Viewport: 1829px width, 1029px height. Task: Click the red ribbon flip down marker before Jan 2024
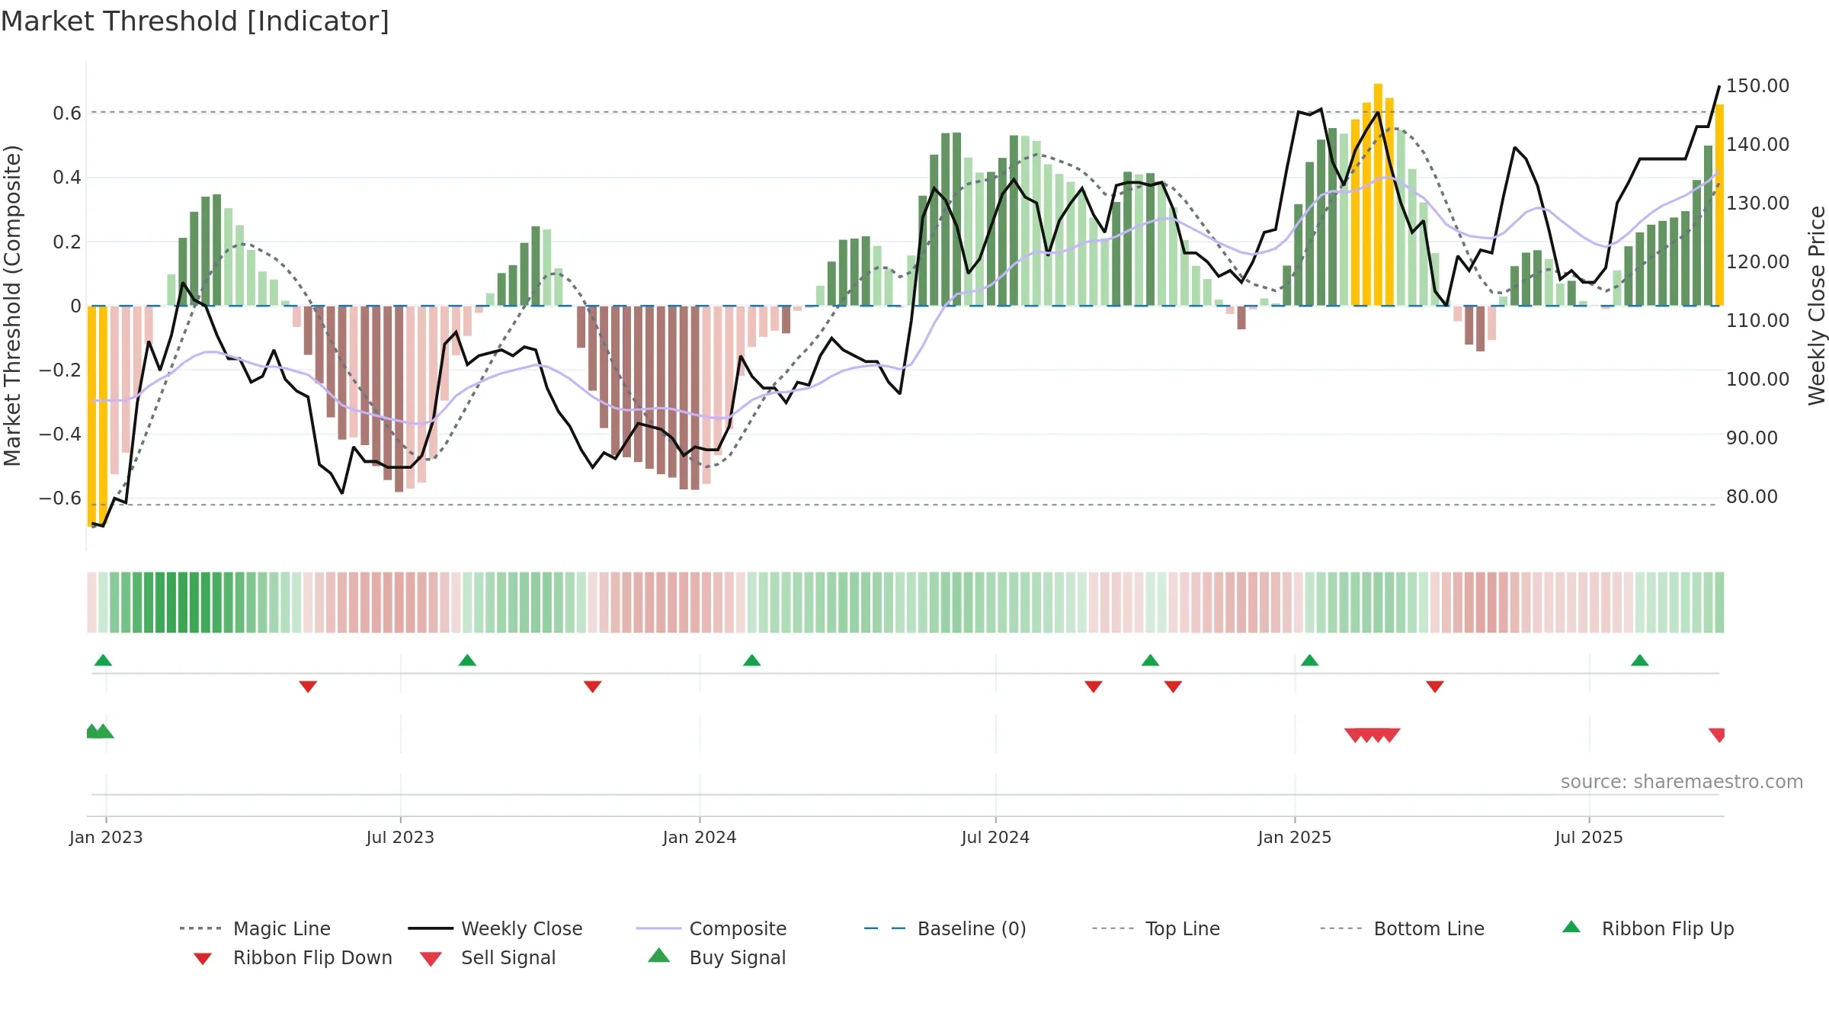tap(592, 687)
